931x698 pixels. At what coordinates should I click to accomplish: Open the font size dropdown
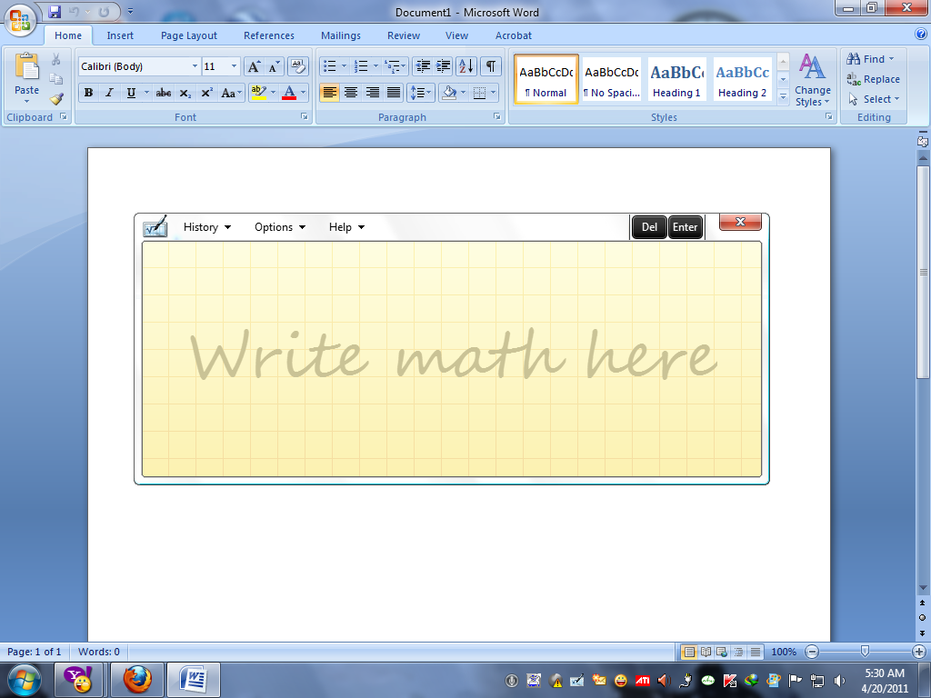pyautogui.click(x=234, y=66)
